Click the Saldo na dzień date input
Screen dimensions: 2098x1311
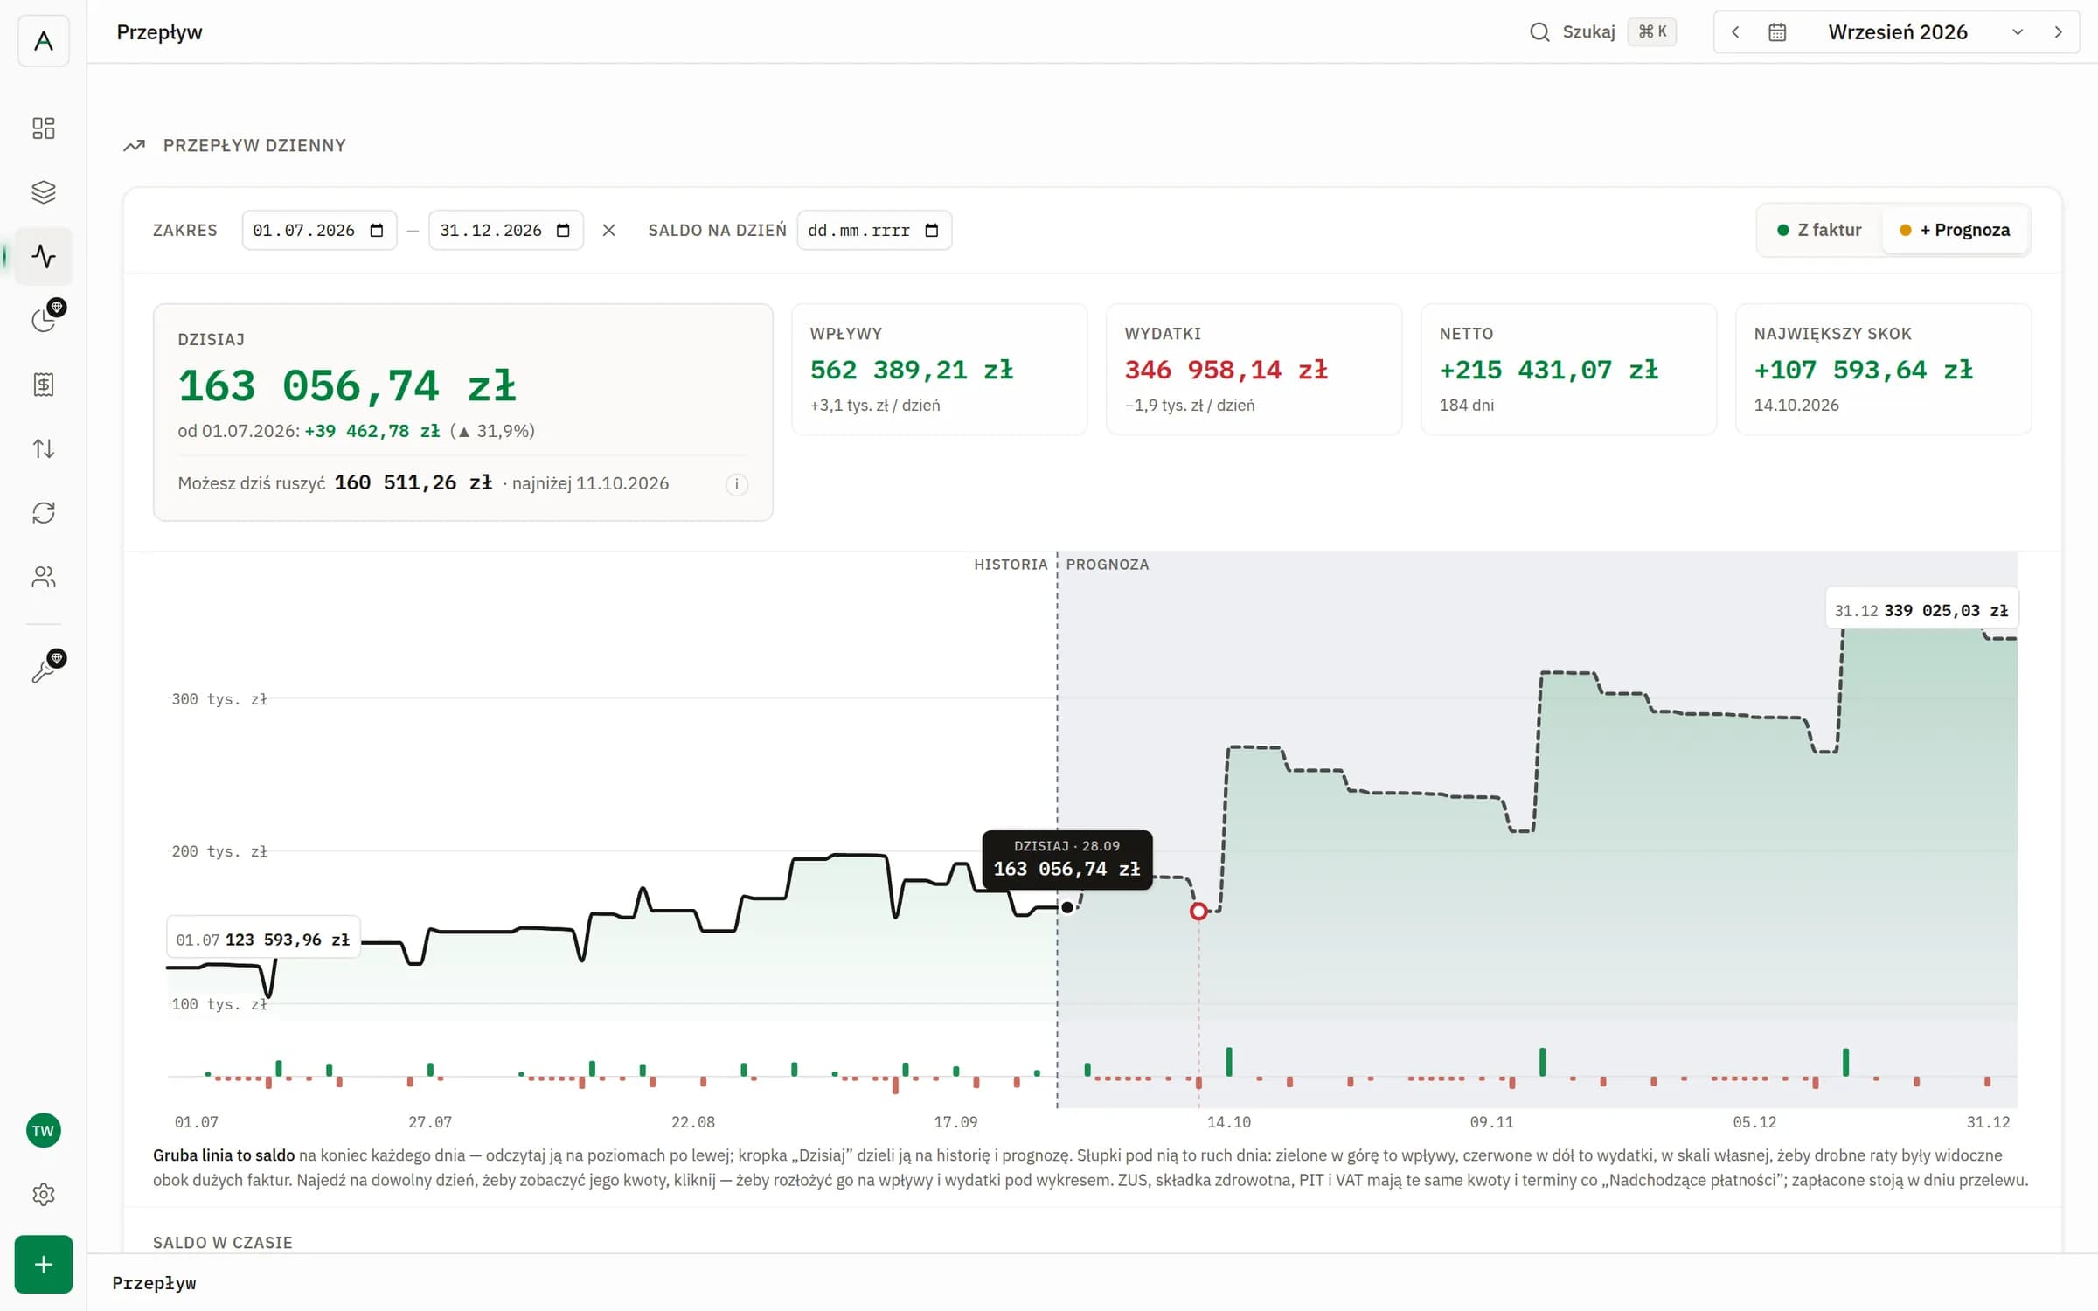click(874, 231)
